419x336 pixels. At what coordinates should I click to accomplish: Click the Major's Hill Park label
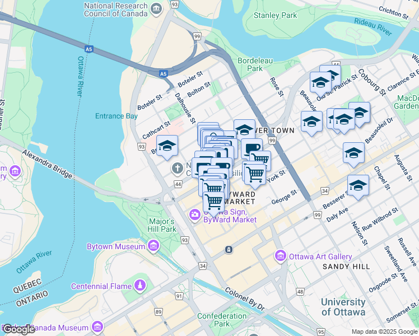(162, 225)
